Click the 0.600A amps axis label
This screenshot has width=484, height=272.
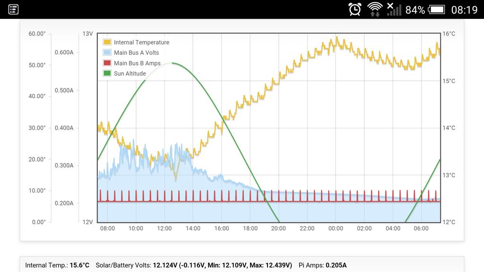[x=64, y=52]
